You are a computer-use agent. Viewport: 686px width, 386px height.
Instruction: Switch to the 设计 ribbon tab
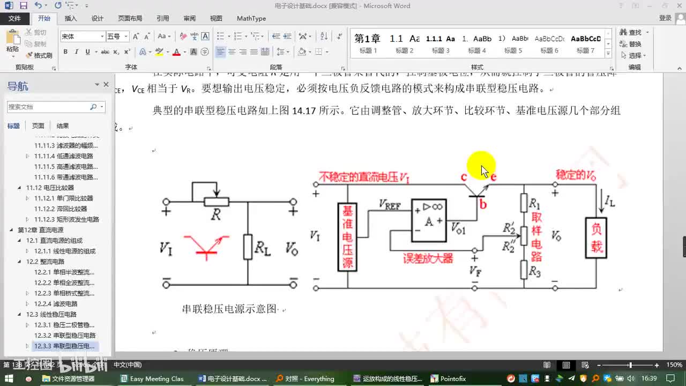pyautogui.click(x=97, y=18)
